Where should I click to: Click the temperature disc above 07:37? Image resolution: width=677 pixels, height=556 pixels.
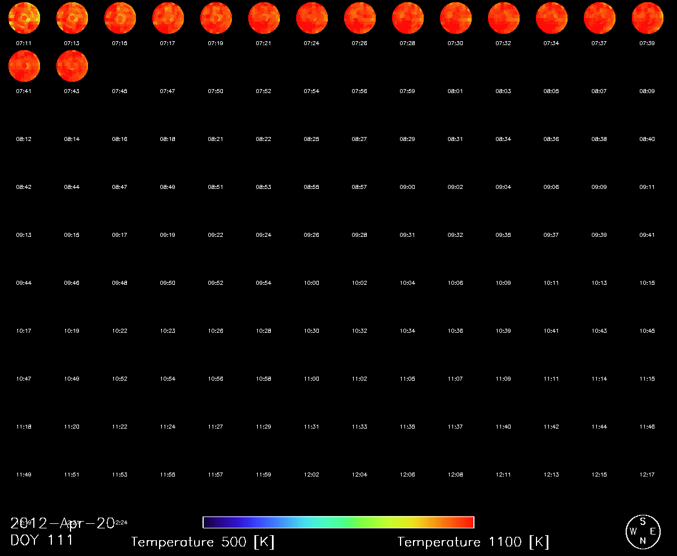(600, 19)
